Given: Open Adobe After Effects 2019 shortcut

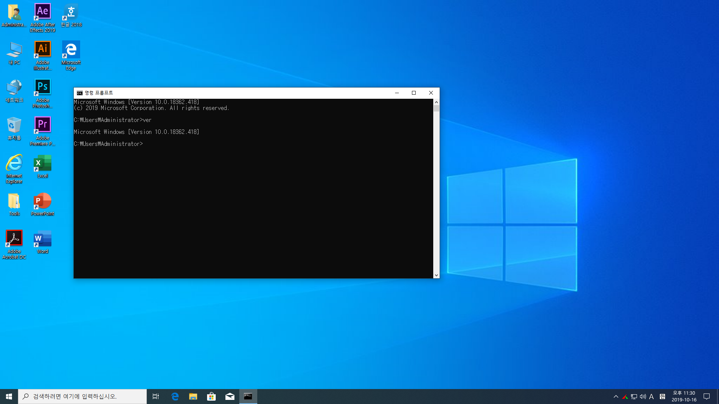Looking at the screenshot, I should coord(42,18).
